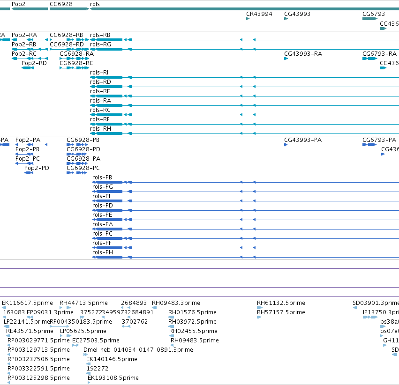Screen dimensions: 399x385
Task: Select the RH02455.5prime EST label
Action: tap(193, 331)
